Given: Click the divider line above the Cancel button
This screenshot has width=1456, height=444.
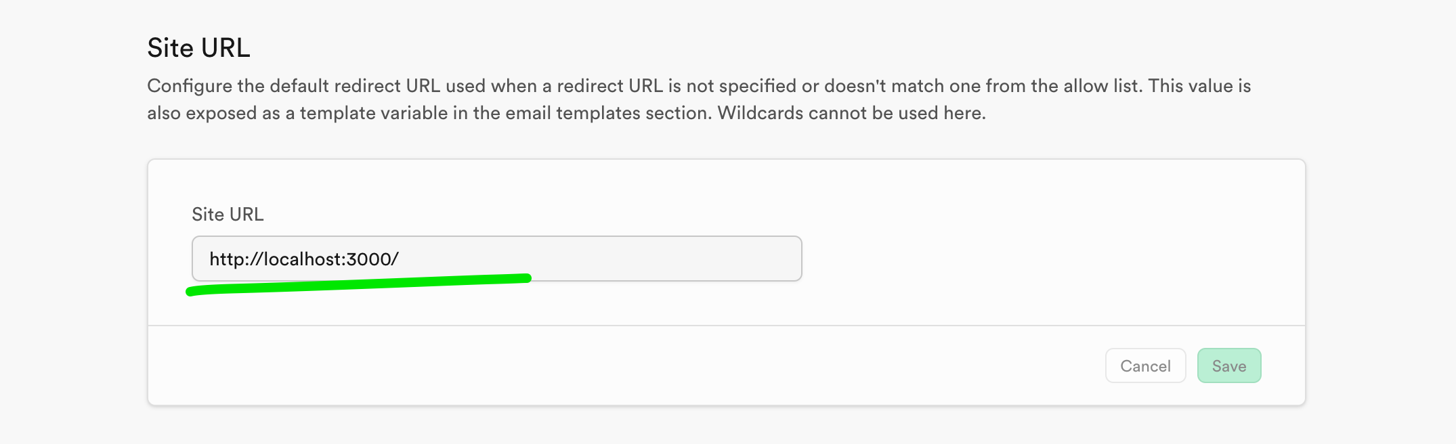Looking at the screenshot, I should pos(726,326).
